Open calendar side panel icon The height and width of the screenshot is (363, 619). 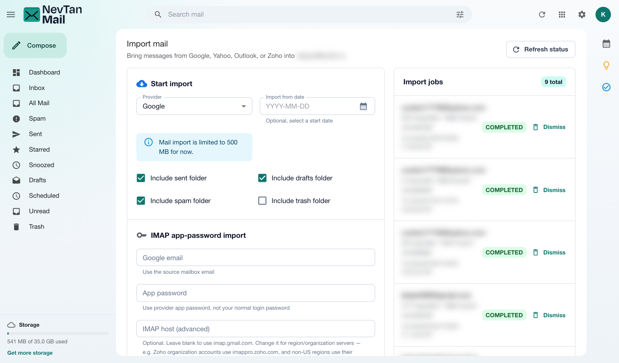pyautogui.click(x=606, y=44)
